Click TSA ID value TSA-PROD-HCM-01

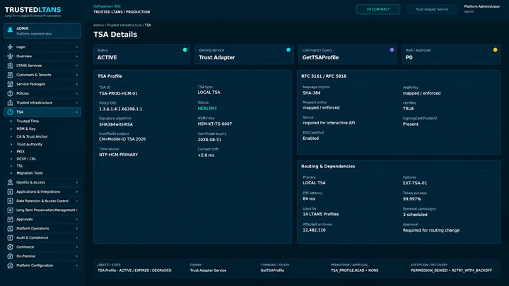coord(118,93)
